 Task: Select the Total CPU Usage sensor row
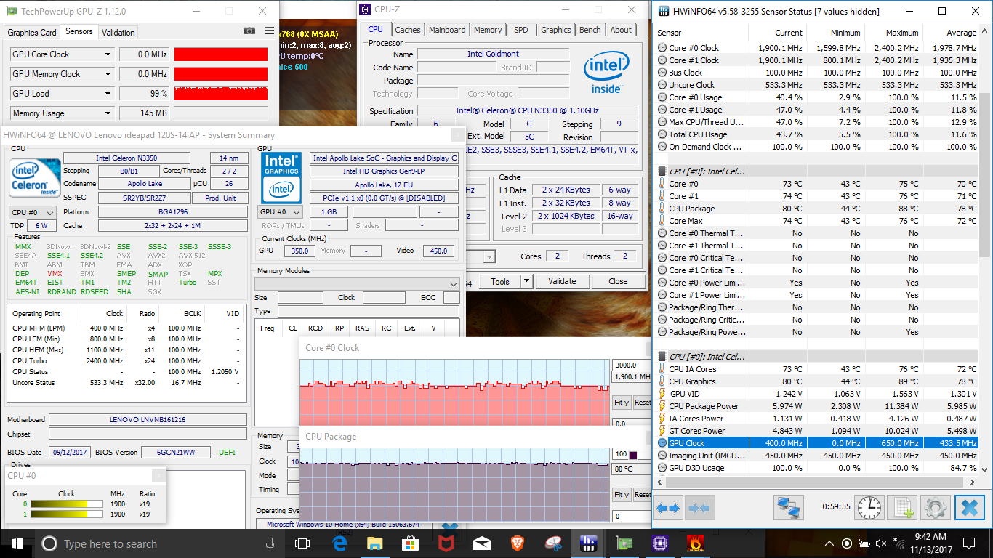point(817,134)
